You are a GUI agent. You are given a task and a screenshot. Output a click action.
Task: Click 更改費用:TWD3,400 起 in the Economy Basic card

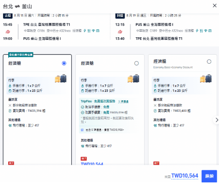174,111
